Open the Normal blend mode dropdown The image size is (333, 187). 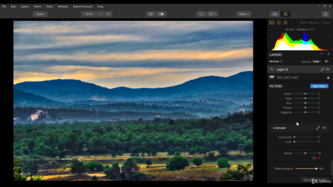click(276, 61)
